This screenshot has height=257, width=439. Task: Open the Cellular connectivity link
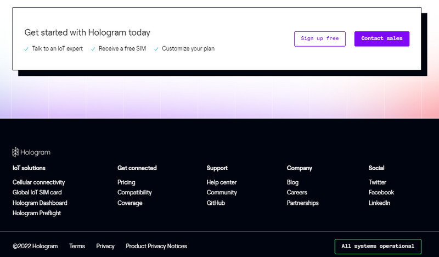click(38, 182)
